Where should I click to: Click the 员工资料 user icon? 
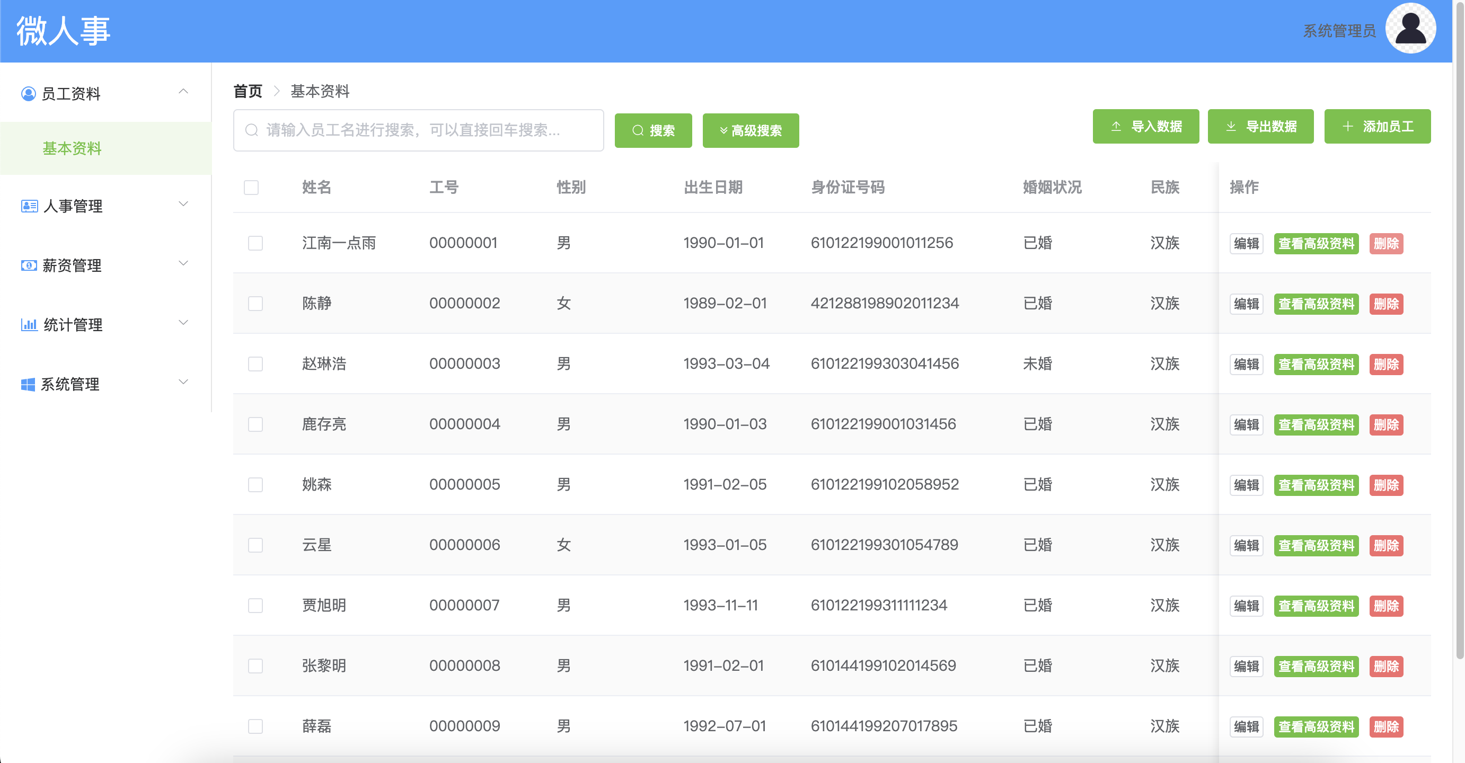click(29, 93)
